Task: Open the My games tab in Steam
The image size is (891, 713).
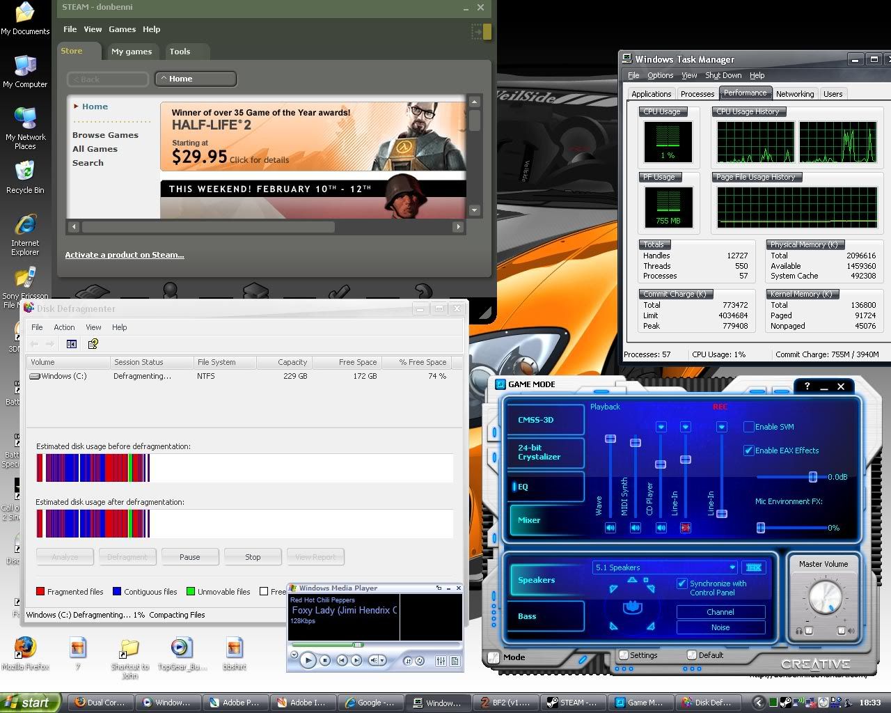Action: pos(132,52)
